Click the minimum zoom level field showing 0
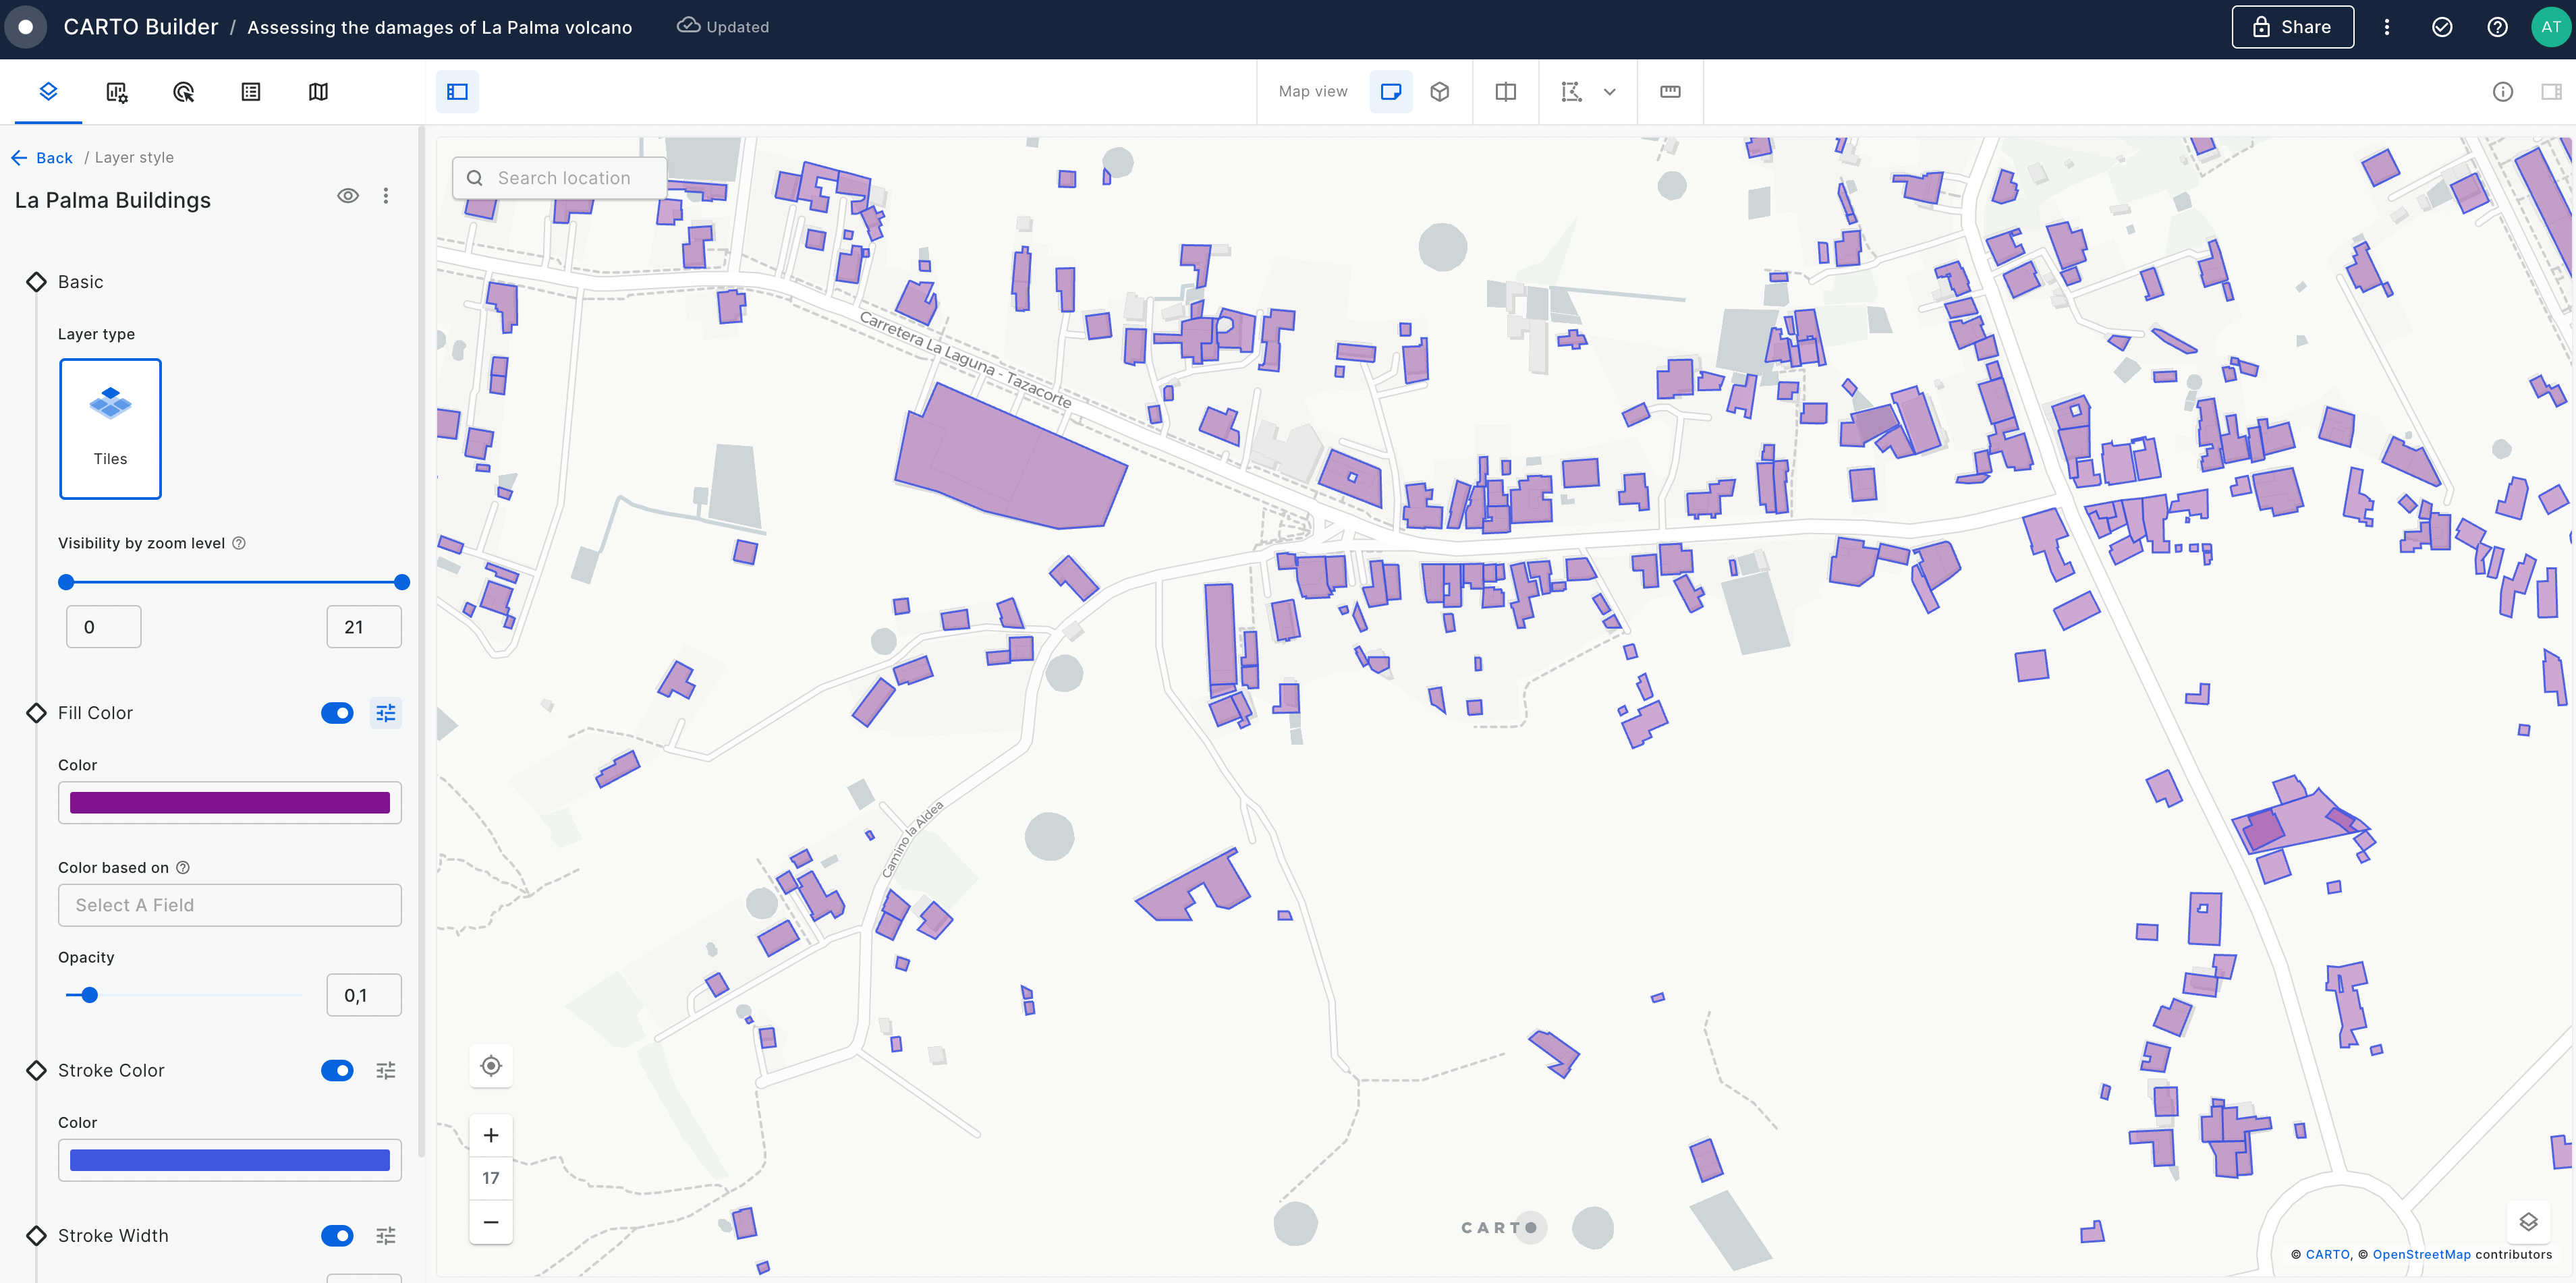Image resolution: width=2576 pixels, height=1283 pixels. click(103, 627)
